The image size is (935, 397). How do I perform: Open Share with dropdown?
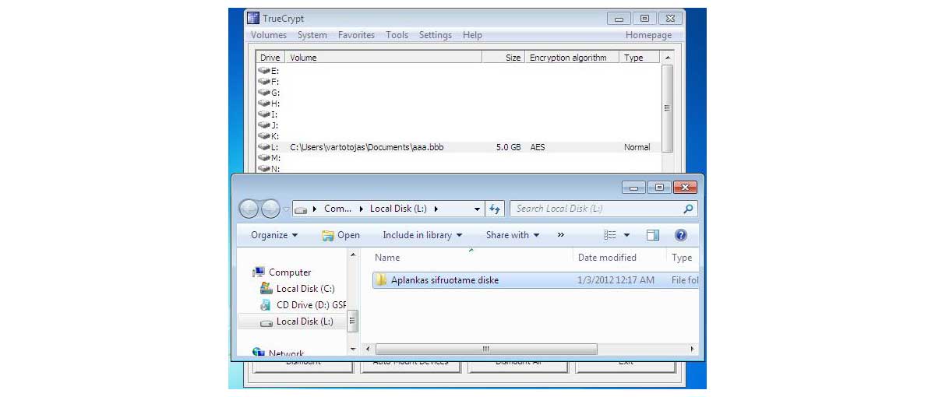click(x=513, y=235)
